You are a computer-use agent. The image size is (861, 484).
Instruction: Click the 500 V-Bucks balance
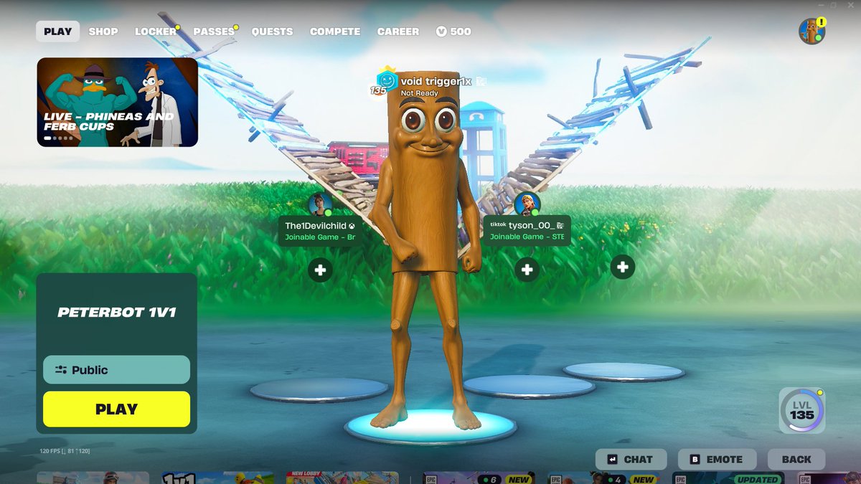click(453, 32)
